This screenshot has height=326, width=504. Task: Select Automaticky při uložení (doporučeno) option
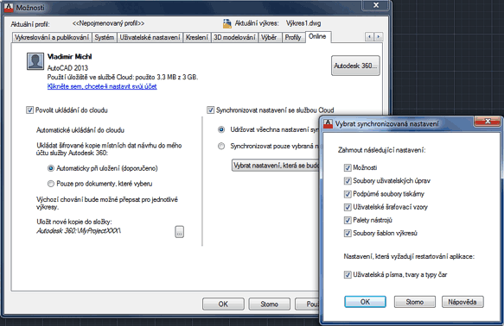50,168
